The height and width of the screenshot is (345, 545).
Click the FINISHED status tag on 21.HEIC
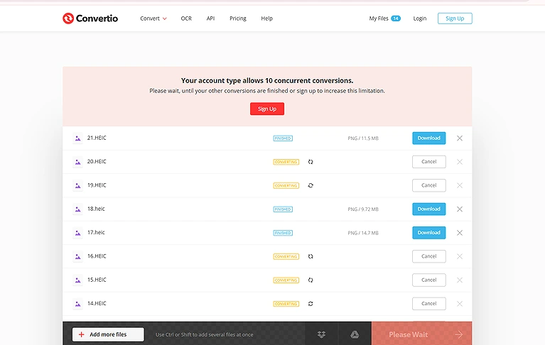[283, 138]
